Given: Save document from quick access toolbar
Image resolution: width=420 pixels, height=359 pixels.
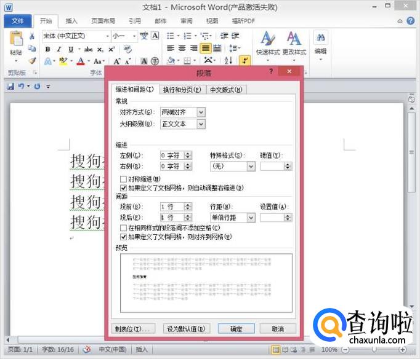Looking at the screenshot, I should pyautogui.click(x=10, y=86).
